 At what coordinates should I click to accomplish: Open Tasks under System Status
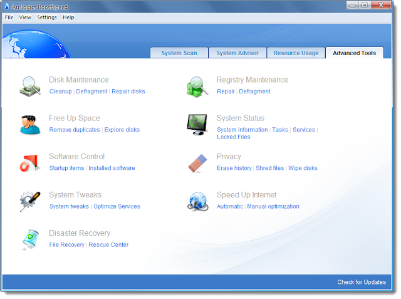(x=280, y=130)
